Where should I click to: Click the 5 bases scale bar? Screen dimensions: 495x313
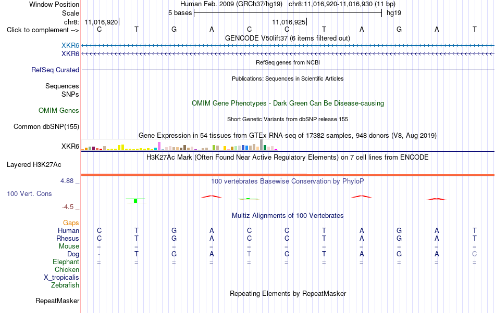[x=288, y=13]
